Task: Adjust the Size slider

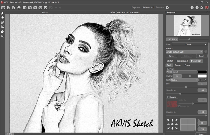Action: coord(187,87)
